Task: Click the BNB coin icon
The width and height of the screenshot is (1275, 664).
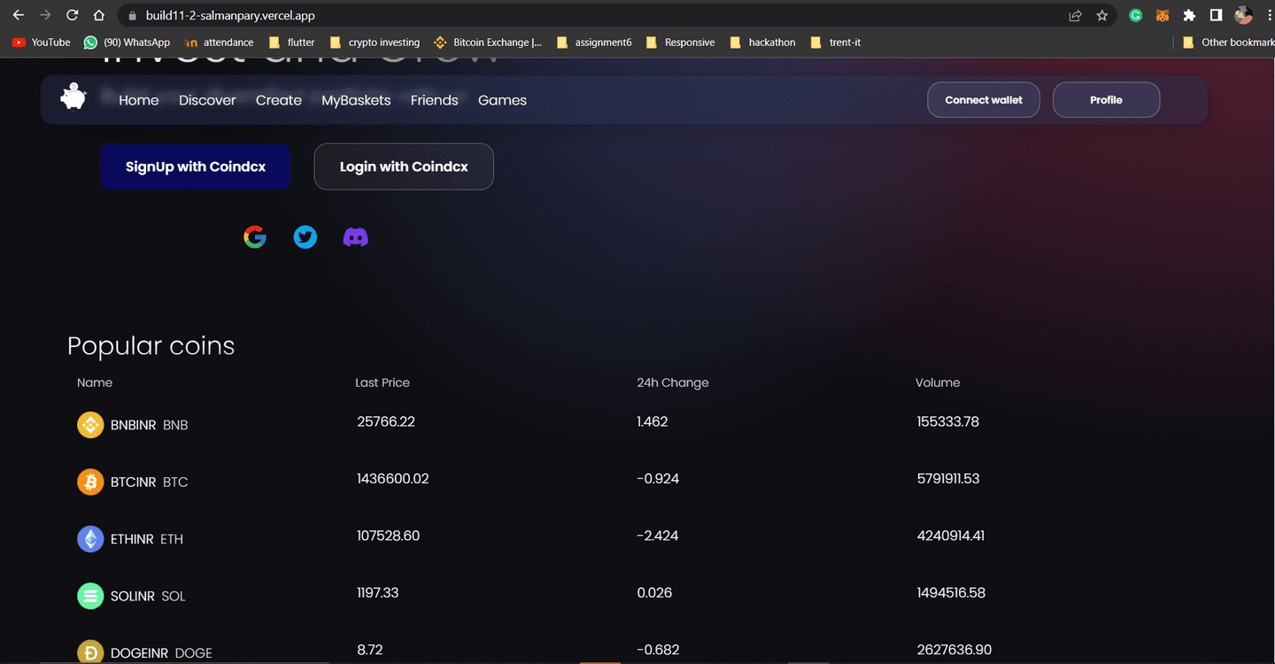Action: pyautogui.click(x=90, y=425)
